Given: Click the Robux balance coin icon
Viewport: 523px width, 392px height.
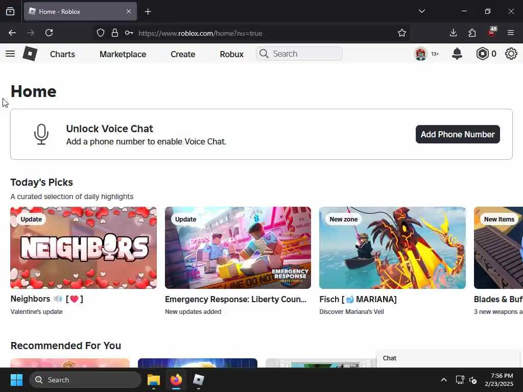Looking at the screenshot, I should pyautogui.click(x=482, y=54).
